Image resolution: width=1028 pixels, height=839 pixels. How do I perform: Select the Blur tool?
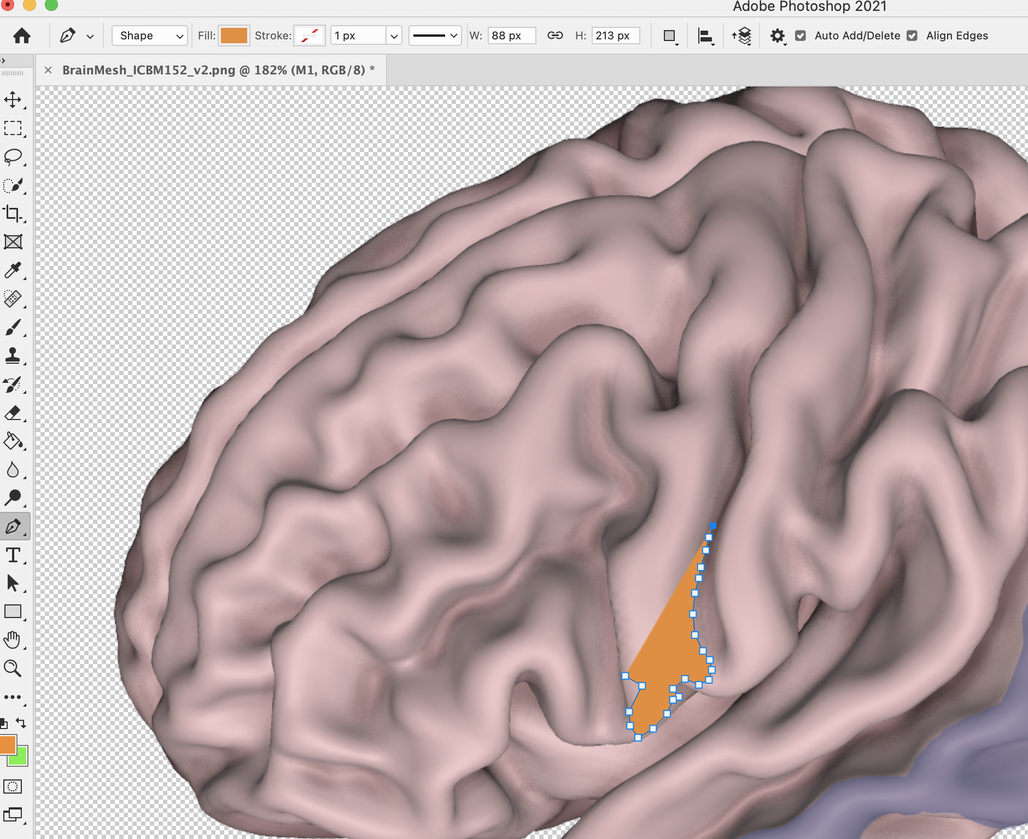(13, 470)
